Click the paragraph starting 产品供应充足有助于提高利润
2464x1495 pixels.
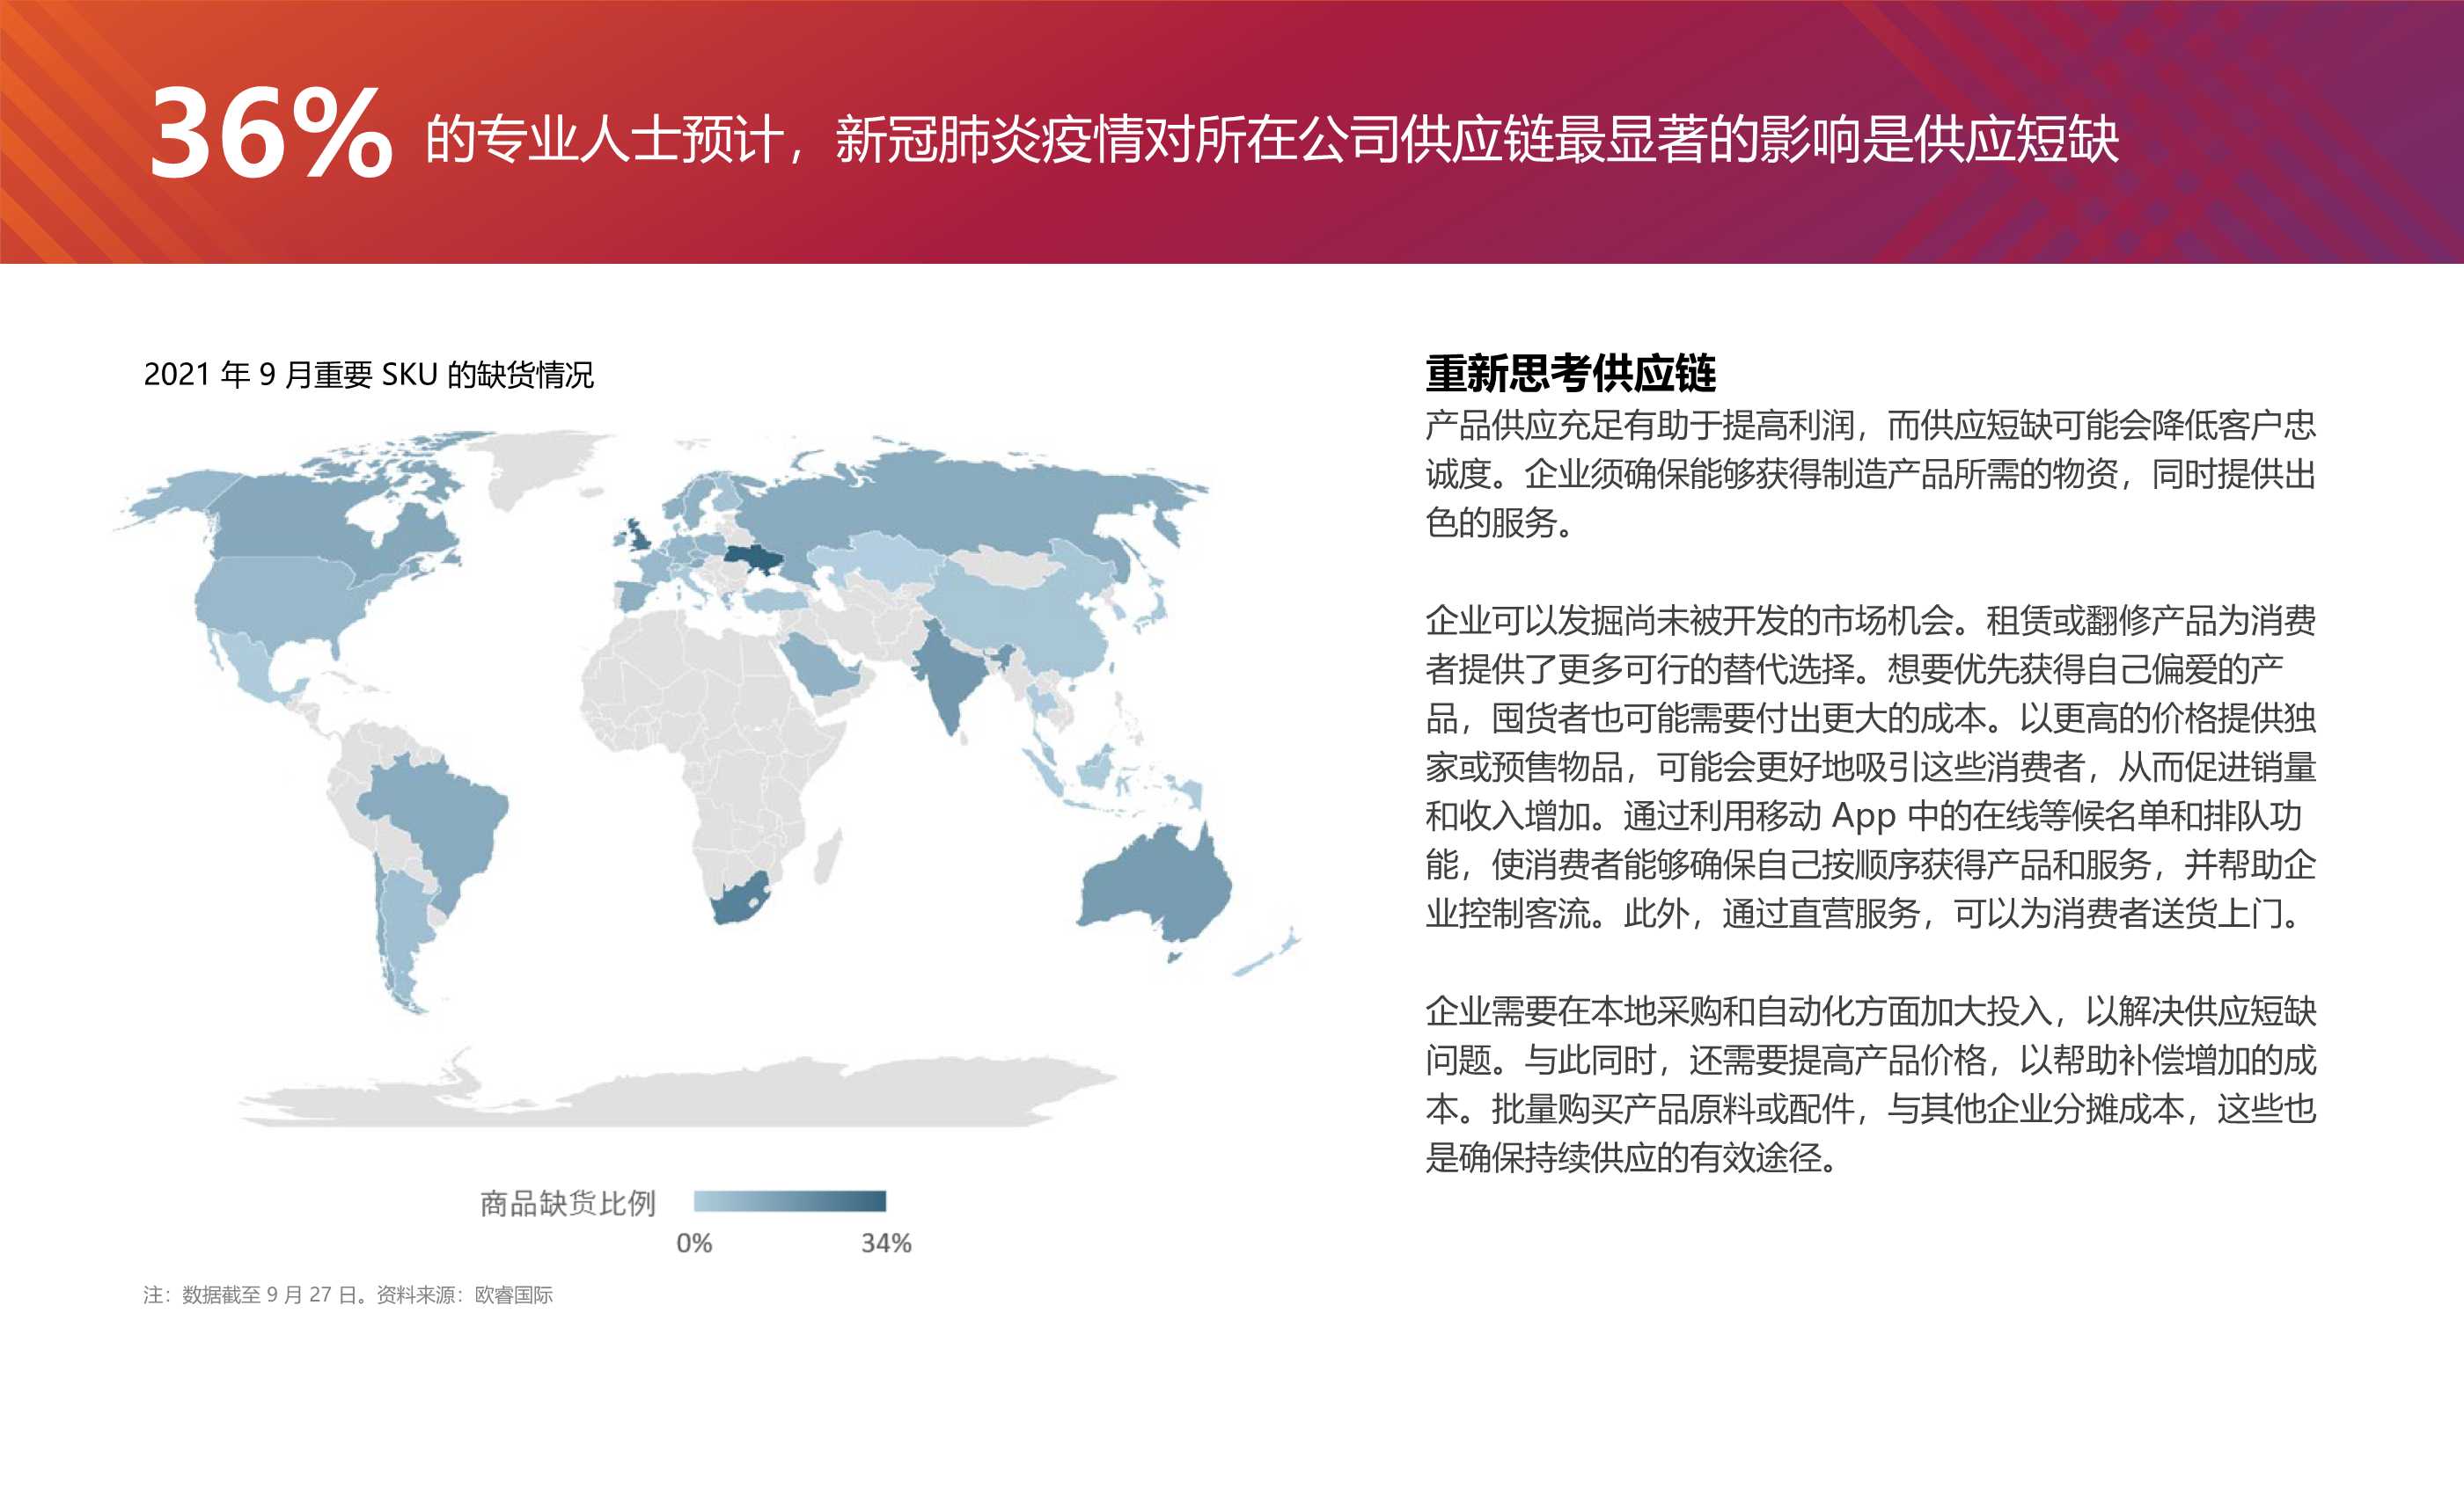click(1870, 474)
